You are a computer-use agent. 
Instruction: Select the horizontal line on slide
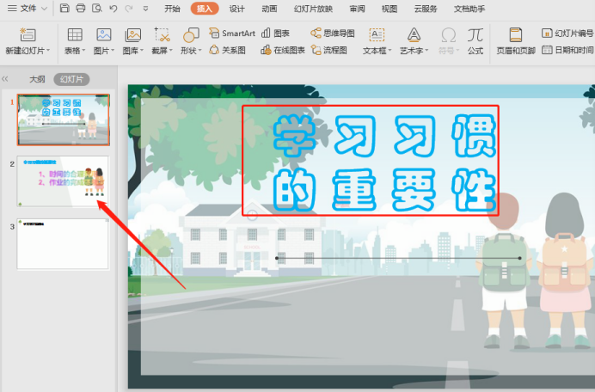(398, 258)
